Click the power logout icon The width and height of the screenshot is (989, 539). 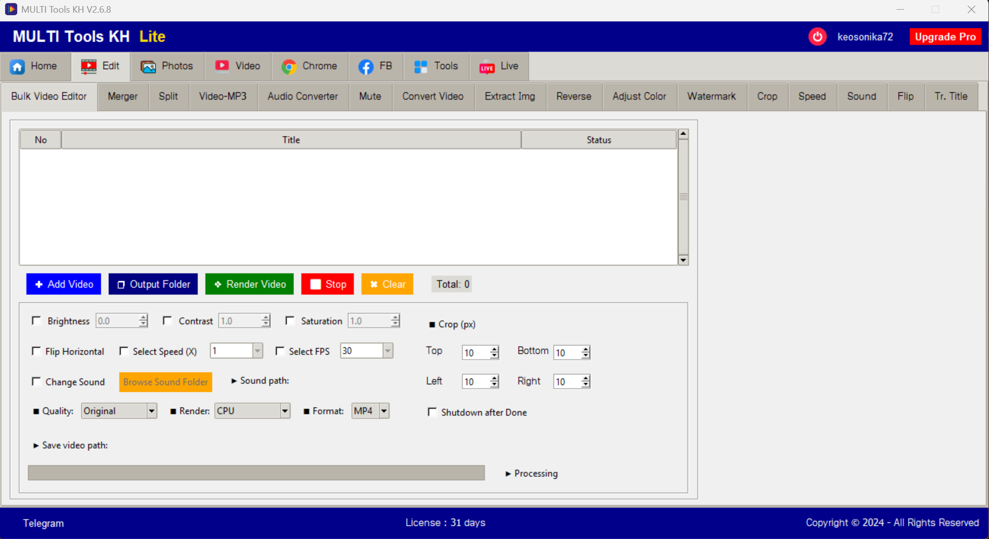817,37
